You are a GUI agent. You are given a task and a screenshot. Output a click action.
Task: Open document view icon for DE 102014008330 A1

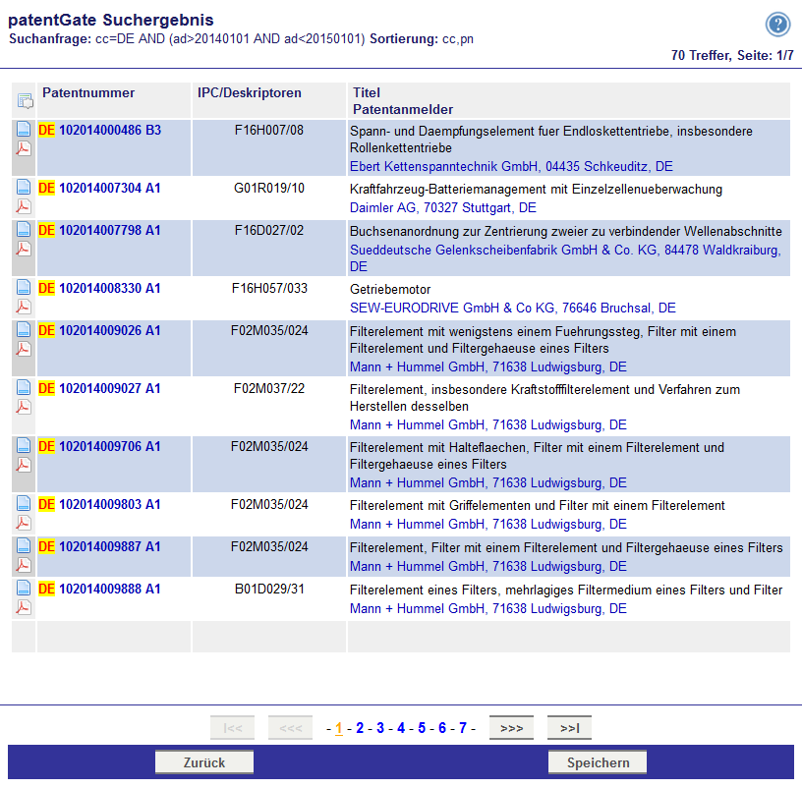[24, 287]
